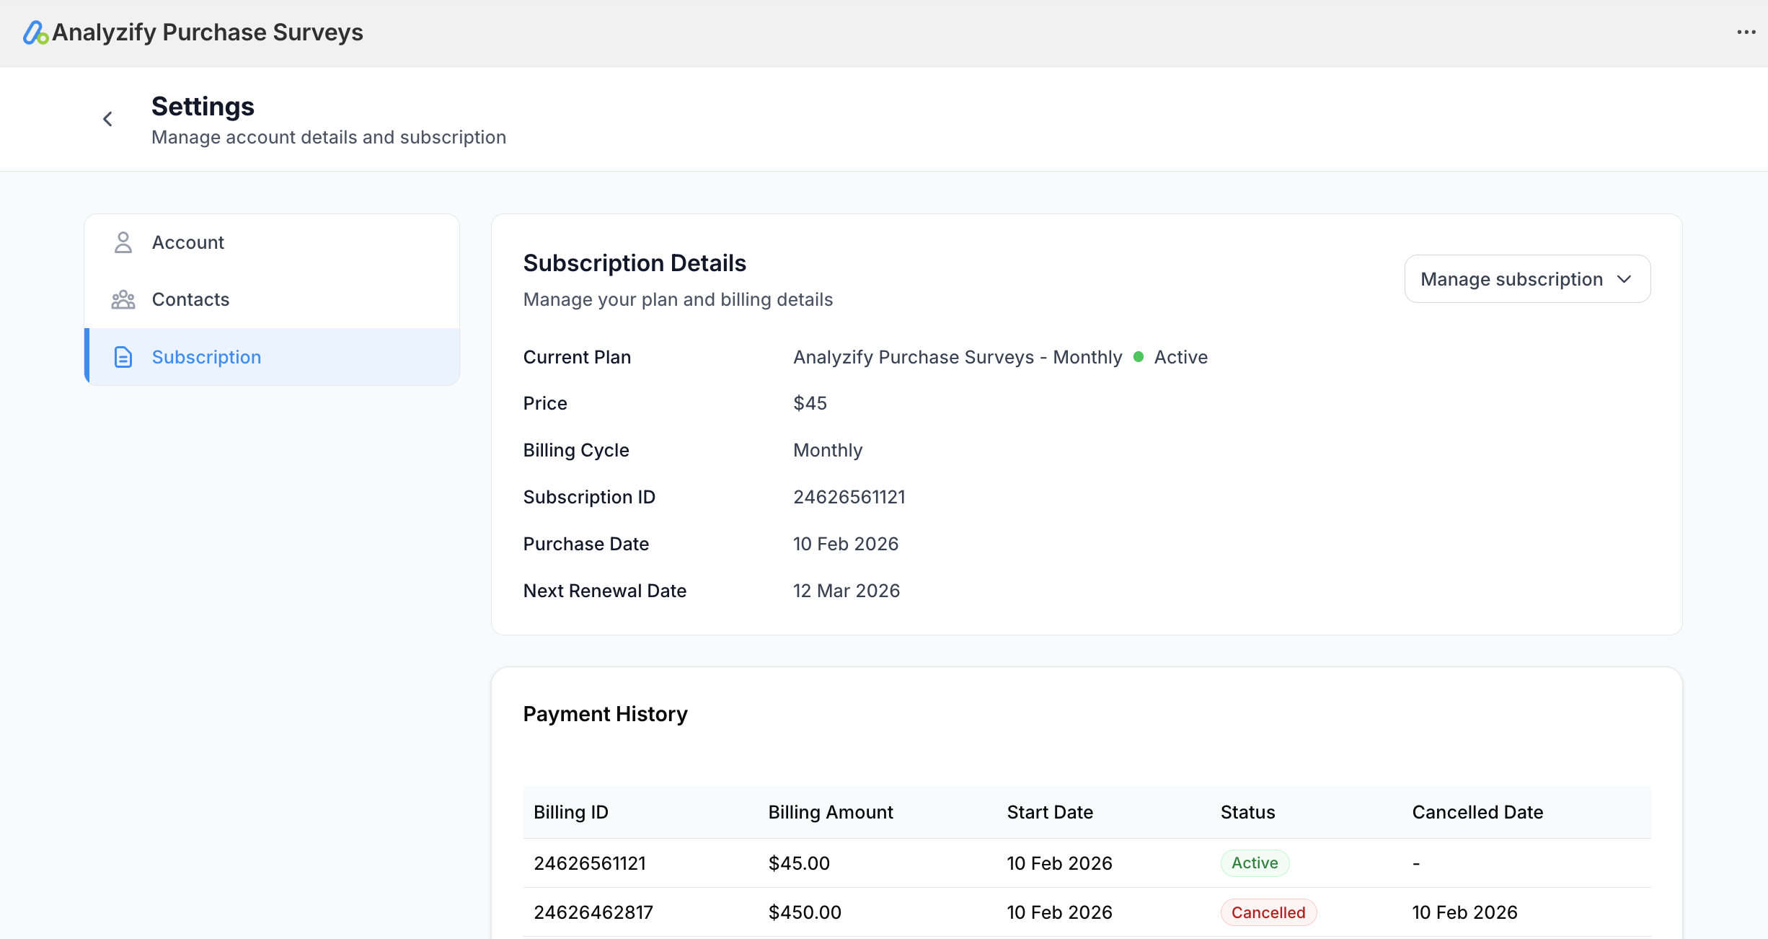Switch to the Contacts section
Image resolution: width=1768 pixels, height=939 pixels.
[x=190, y=299]
